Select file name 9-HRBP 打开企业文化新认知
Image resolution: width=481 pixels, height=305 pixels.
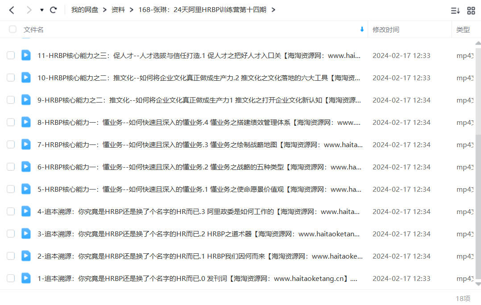click(199, 100)
